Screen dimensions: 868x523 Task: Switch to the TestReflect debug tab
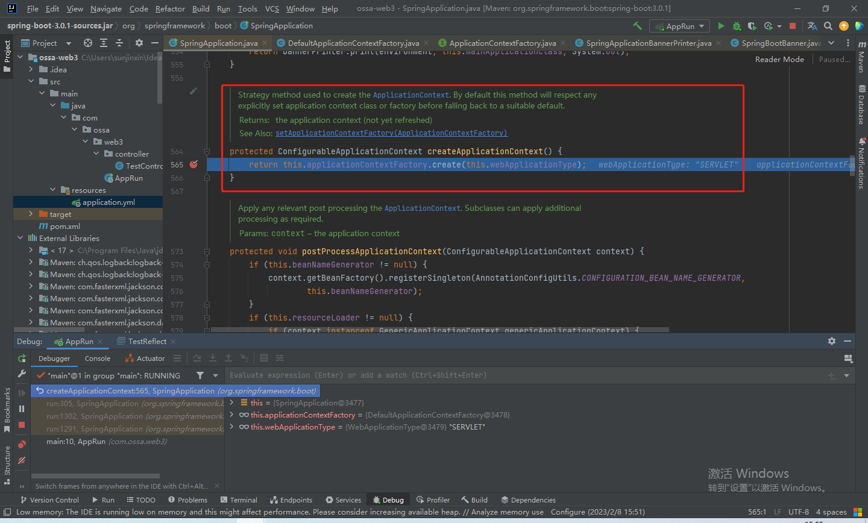(147, 342)
